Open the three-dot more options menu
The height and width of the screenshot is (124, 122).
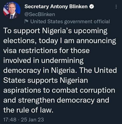coord(116,7)
